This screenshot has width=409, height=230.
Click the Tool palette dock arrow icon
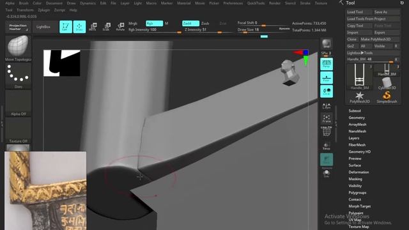pyautogui.click(x=402, y=3)
